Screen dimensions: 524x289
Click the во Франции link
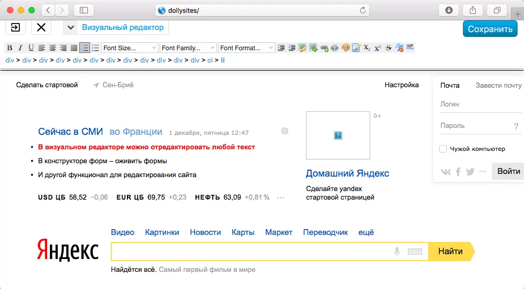pos(136,132)
